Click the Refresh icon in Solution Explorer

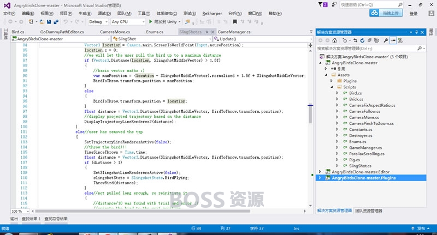(x=362, y=40)
